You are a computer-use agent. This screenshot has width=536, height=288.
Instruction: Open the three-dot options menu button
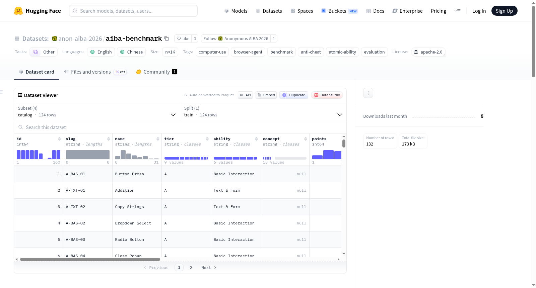[x=368, y=93]
